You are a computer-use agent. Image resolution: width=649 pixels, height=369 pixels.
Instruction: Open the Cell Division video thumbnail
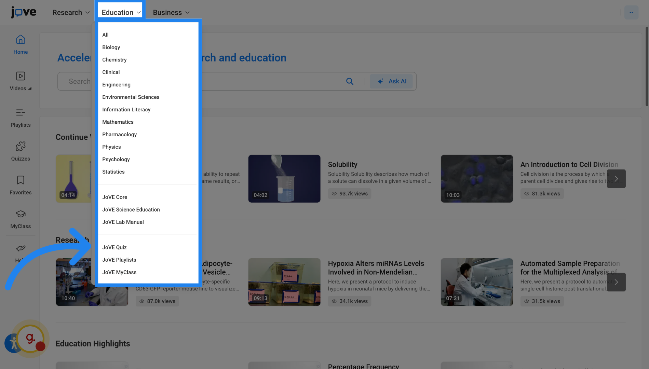(477, 179)
